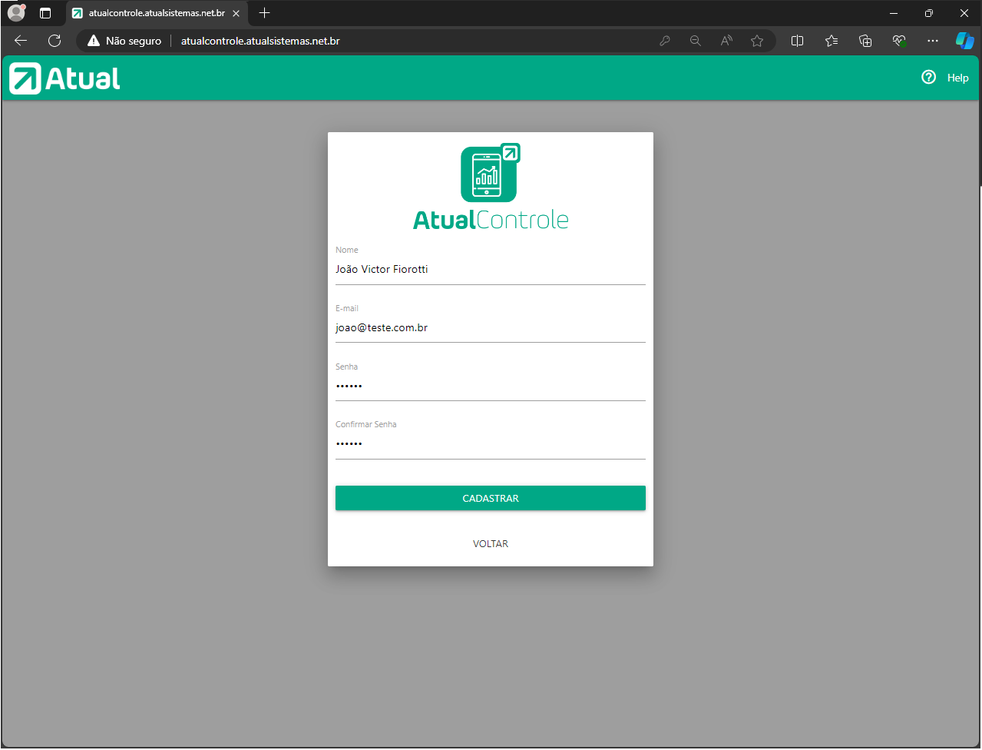Screen dimensions: 982x750
Task: Open Help from the question mark icon
Action: pos(929,77)
